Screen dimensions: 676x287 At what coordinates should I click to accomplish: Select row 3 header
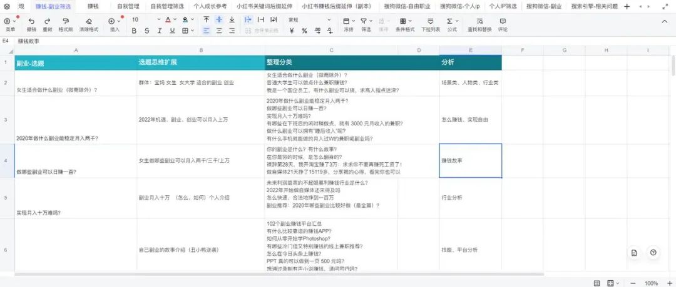(x=6, y=119)
